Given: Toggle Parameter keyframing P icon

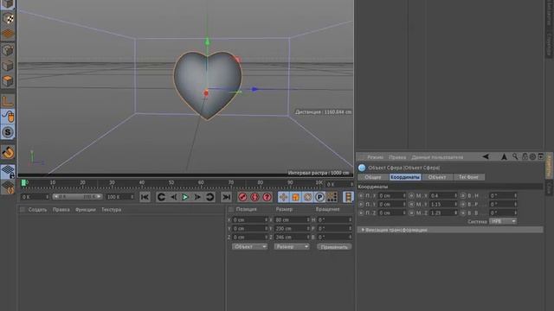Looking at the screenshot, I should pos(319,197).
